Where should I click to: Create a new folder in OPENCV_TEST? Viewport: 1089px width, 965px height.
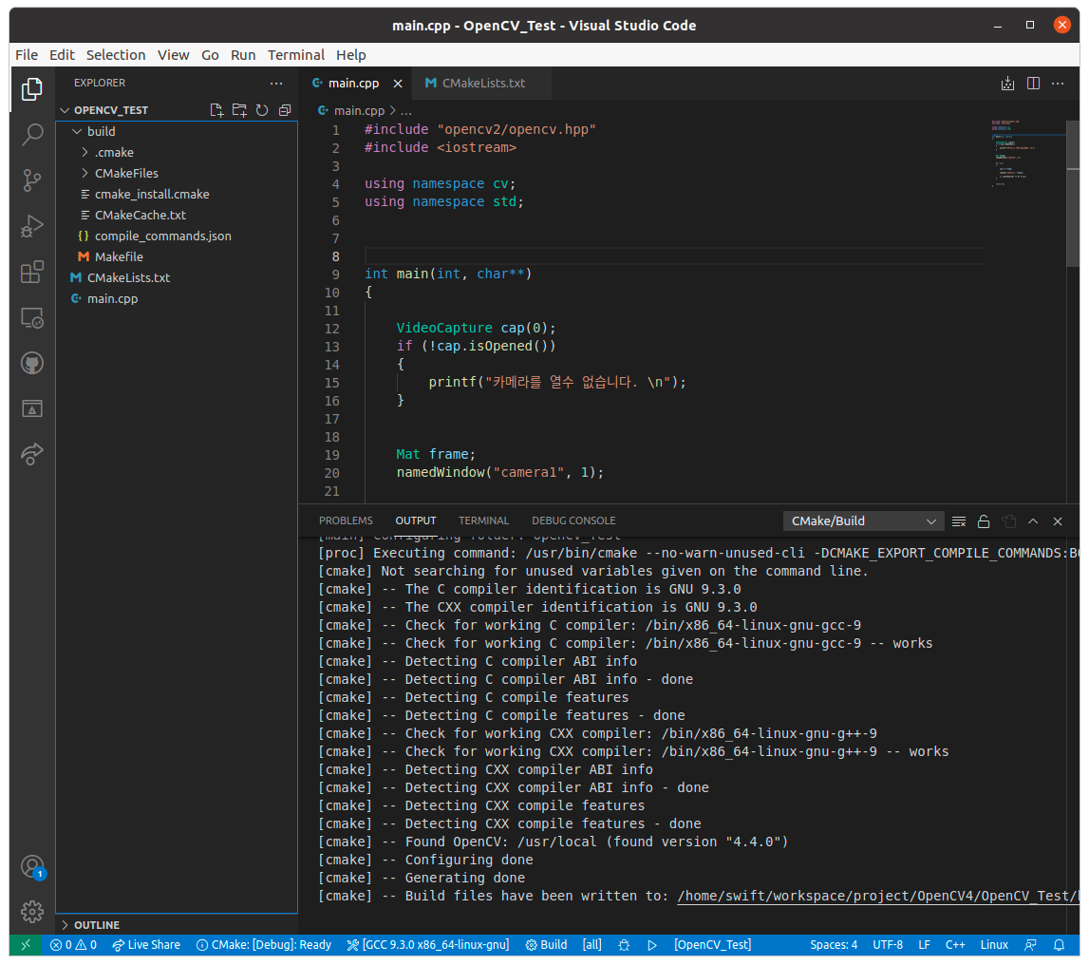point(239,110)
